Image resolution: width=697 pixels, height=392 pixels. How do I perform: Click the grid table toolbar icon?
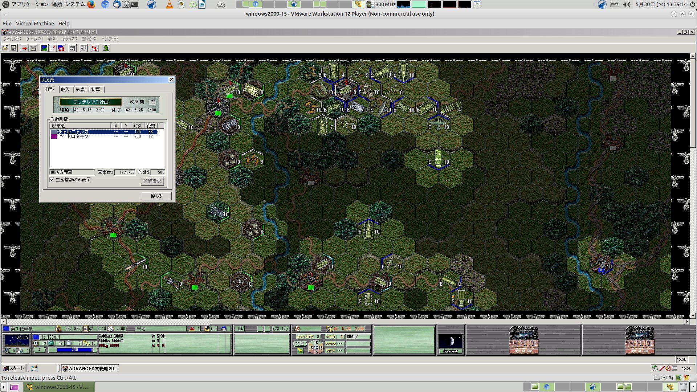point(72,48)
